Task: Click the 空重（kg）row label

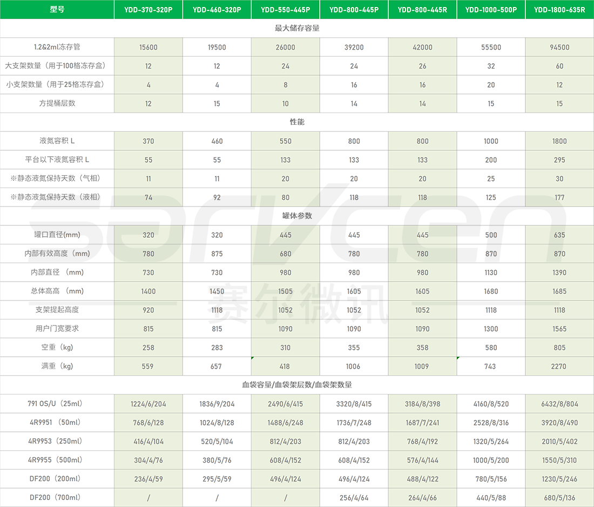Action: (57, 348)
